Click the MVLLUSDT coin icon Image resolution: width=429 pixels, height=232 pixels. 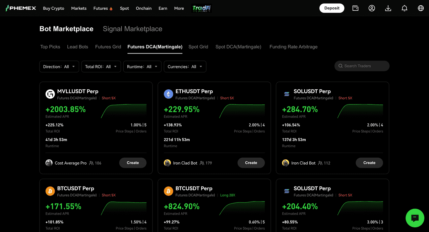pyautogui.click(x=50, y=94)
